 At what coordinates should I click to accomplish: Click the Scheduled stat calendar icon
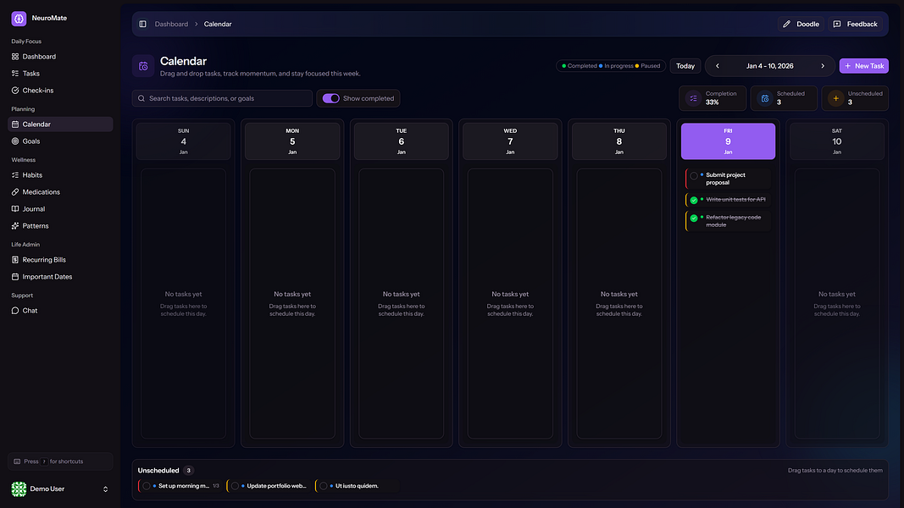pos(764,98)
